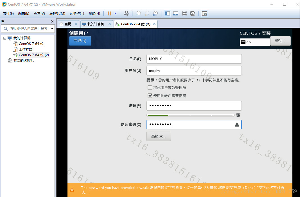Maximize the VMware Workstation window
The image size is (300, 197).
click(x=285, y=4)
